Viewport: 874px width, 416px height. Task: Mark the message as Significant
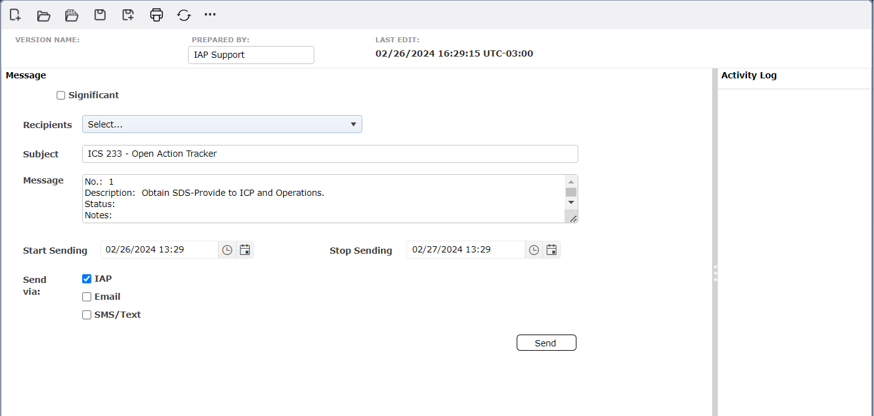coord(61,96)
